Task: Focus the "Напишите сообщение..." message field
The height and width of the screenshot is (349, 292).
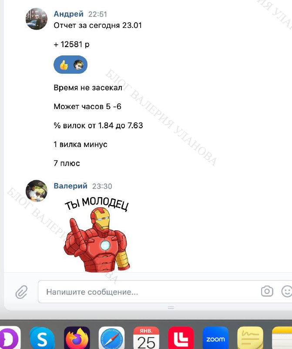Action: tap(149, 292)
